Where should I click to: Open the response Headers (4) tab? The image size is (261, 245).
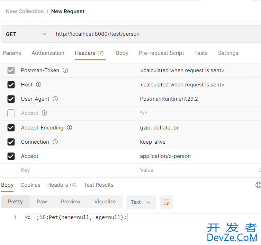pos(62,185)
